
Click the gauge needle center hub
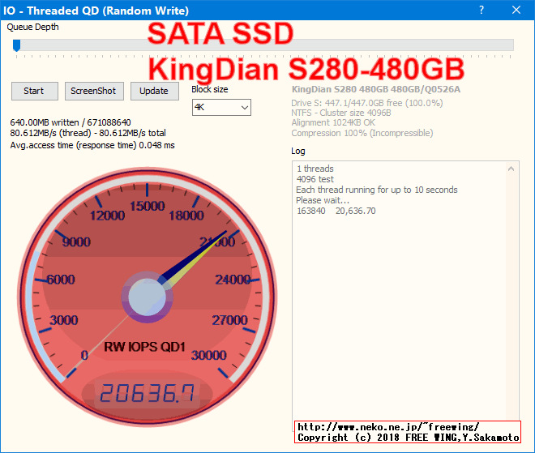[147, 297]
